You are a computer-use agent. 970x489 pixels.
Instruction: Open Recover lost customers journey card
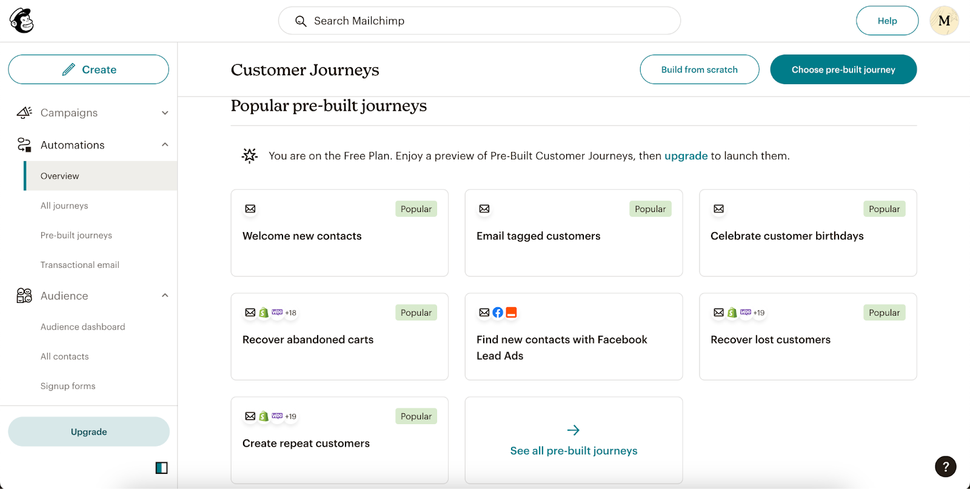808,337
